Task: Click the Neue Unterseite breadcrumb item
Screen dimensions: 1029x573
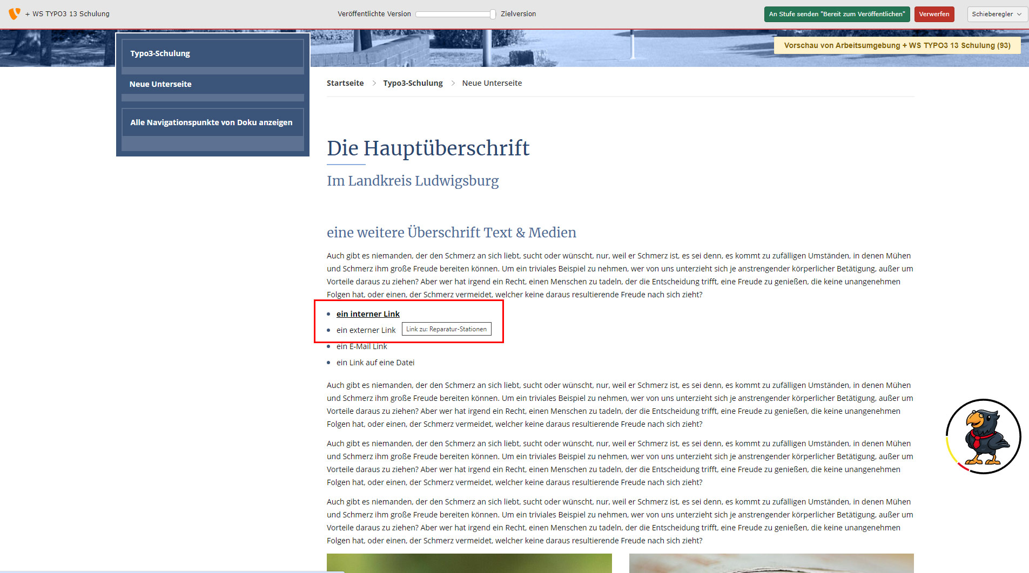Action: pyautogui.click(x=492, y=83)
